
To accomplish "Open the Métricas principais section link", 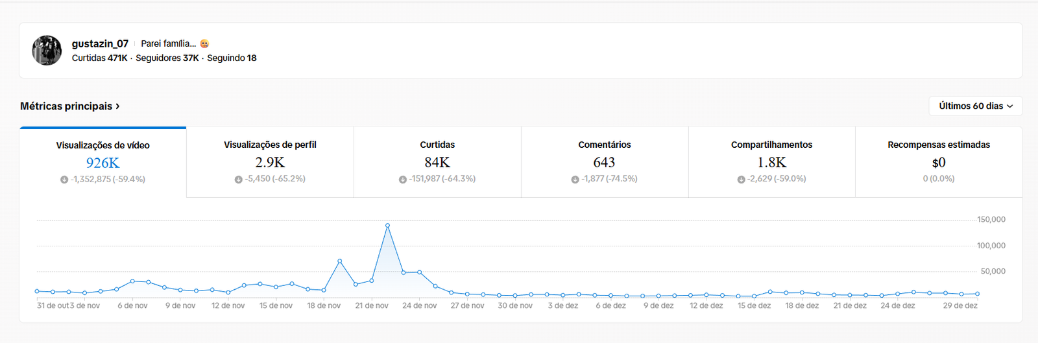I will point(69,106).
